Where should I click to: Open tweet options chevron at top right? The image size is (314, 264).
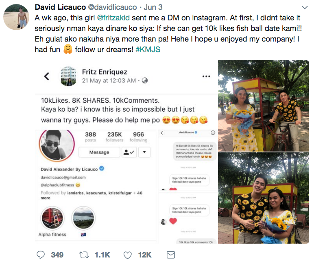coord(304,8)
